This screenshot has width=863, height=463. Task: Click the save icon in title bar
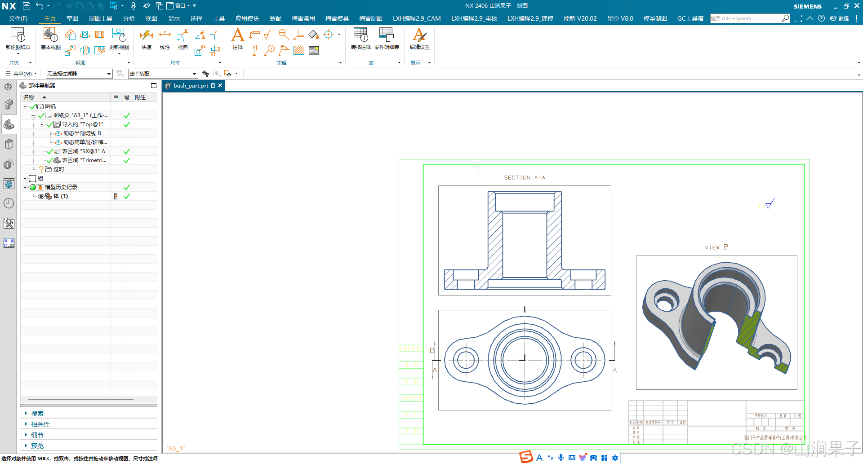click(x=27, y=6)
